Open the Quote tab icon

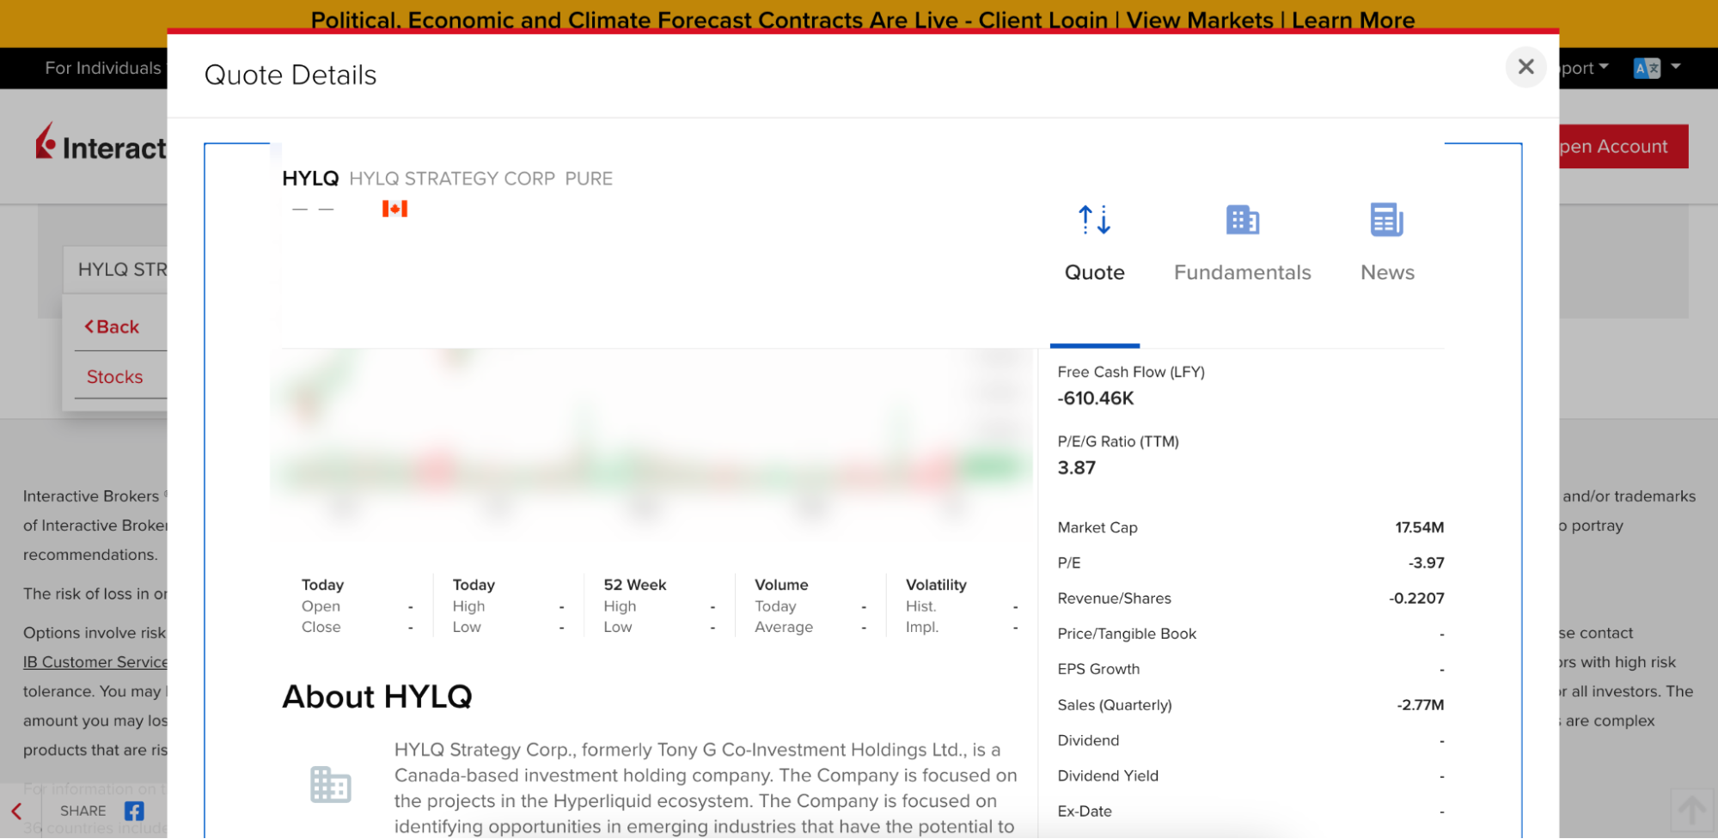[1094, 220]
